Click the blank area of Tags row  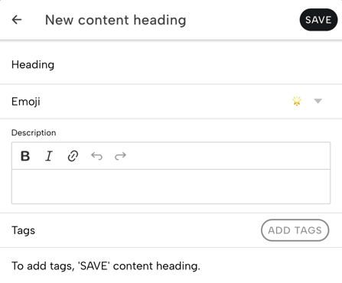click(x=148, y=230)
